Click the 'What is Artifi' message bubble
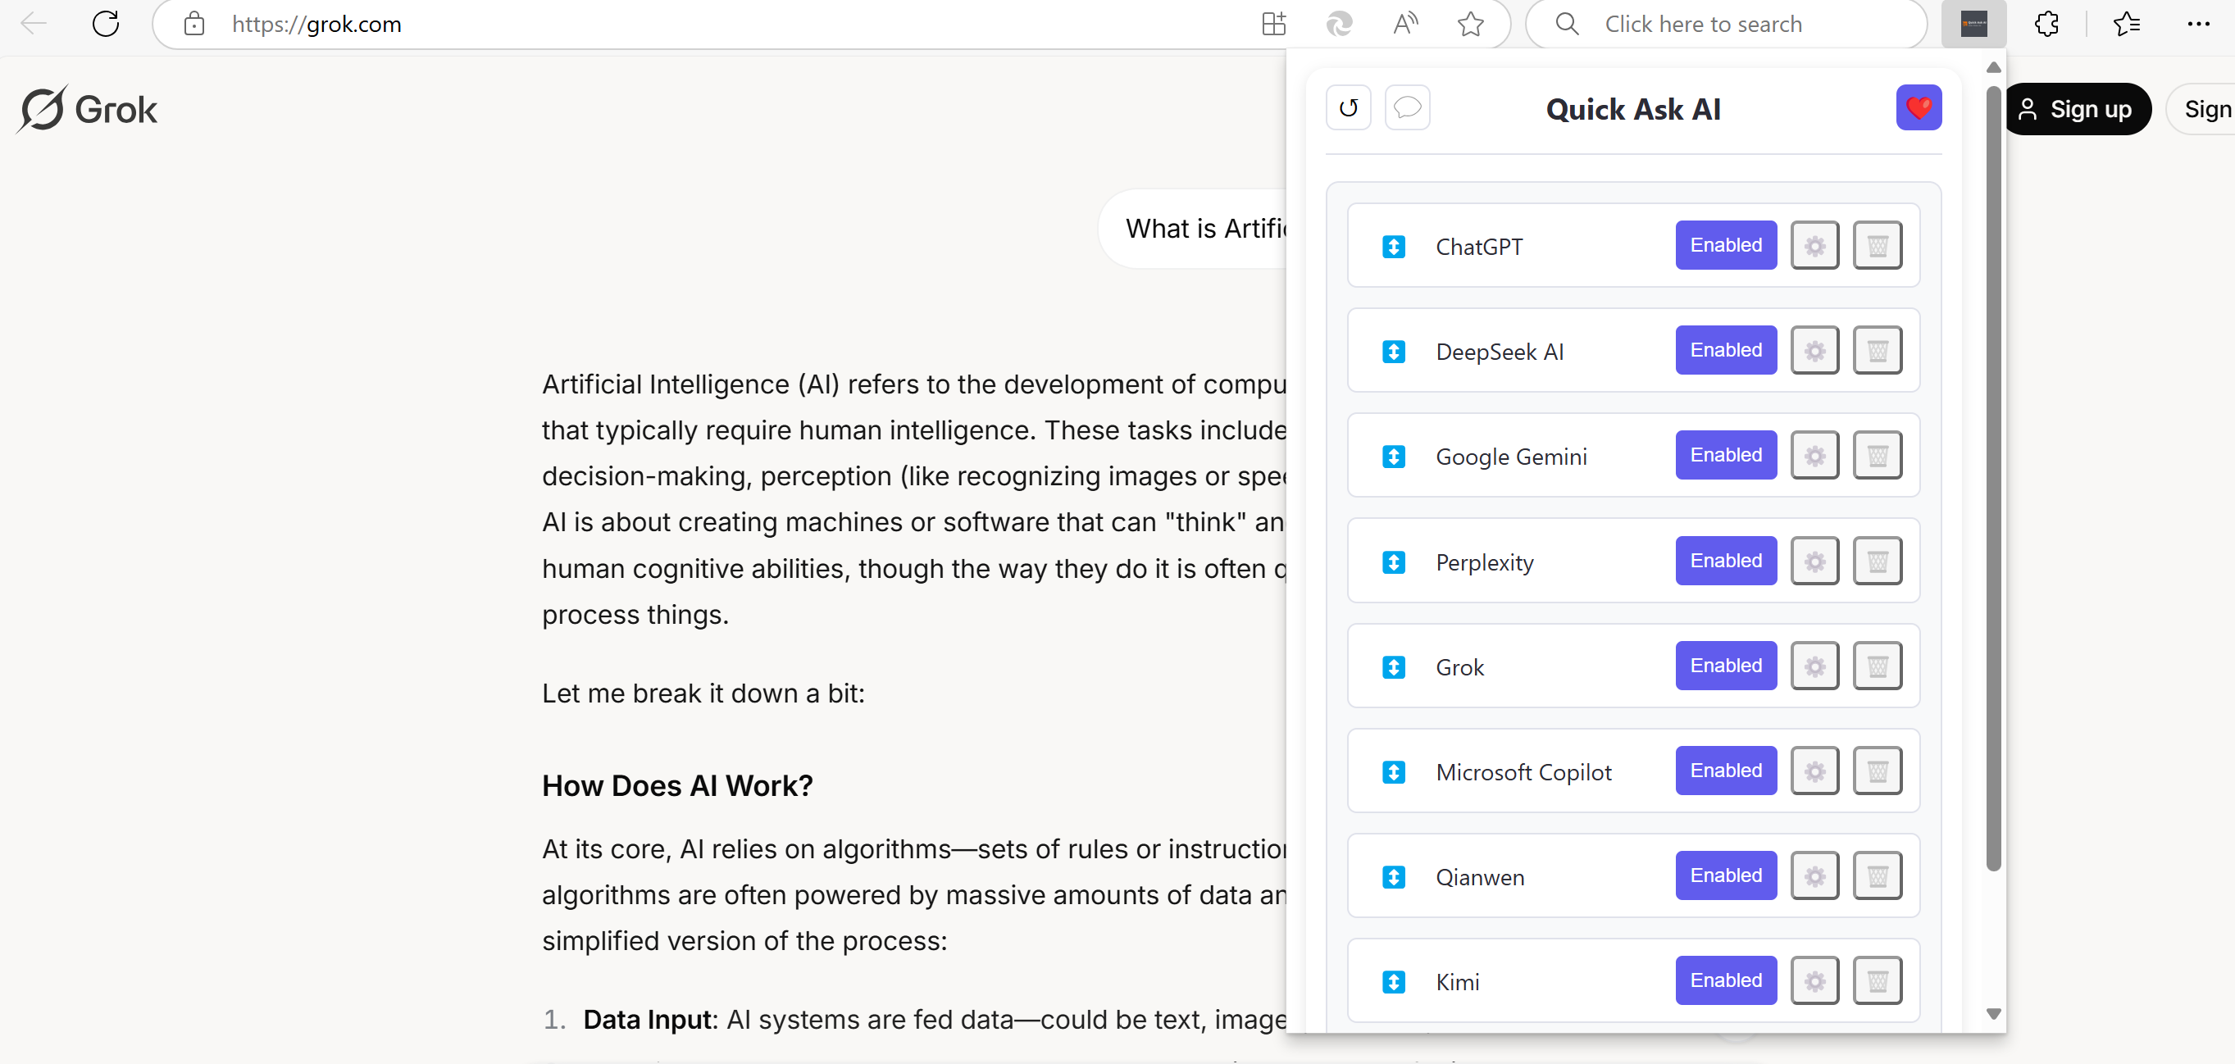 click(x=1193, y=228)
